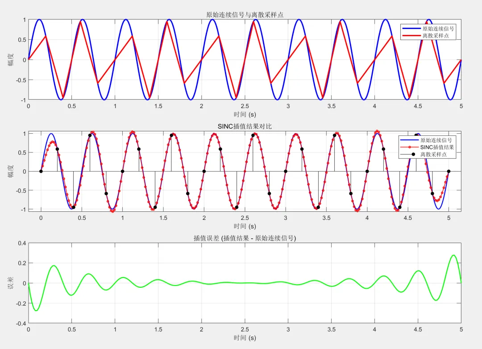Image resolution: width=482 pixels, height=349 pixels.
Task: Select the "时间 (s)" label under top plot
Action: [x=245, y=114]
